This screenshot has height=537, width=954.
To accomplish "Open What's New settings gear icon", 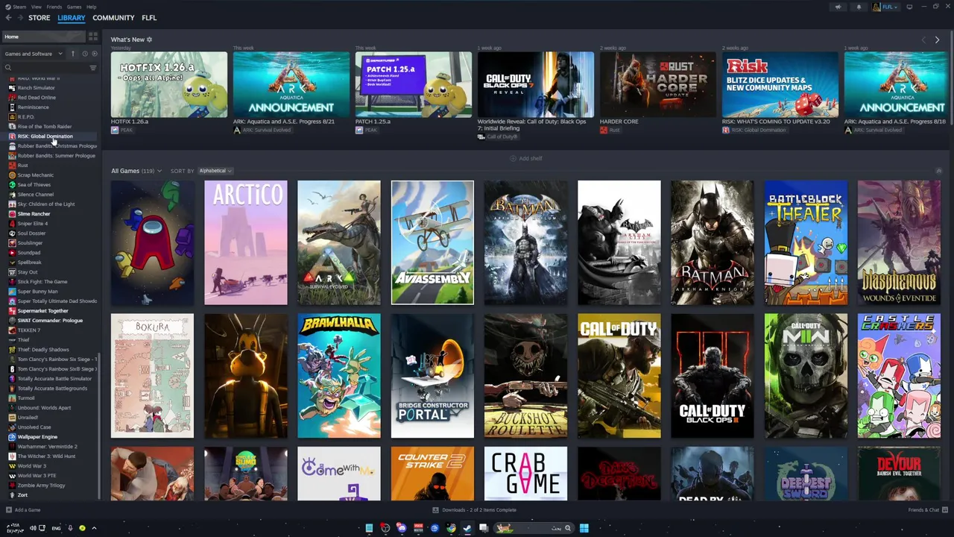I will pos(149,40).
